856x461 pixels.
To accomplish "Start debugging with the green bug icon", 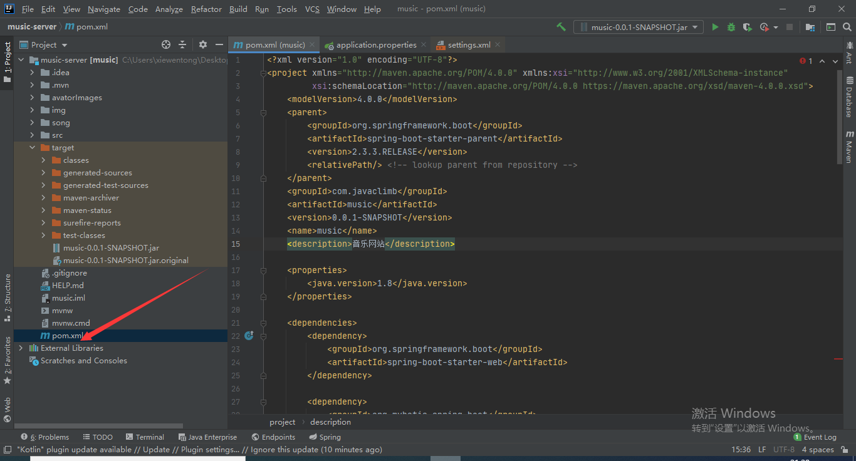I will (x=731, y=27).
